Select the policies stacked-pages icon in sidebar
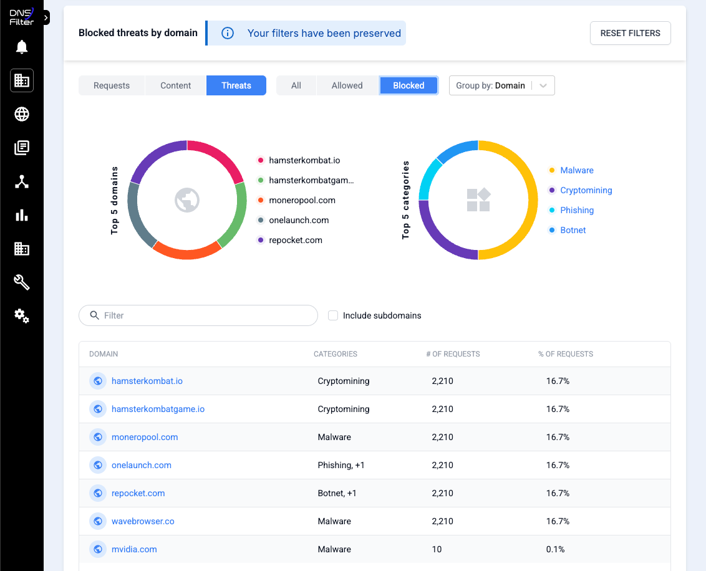 coord(21,148)
